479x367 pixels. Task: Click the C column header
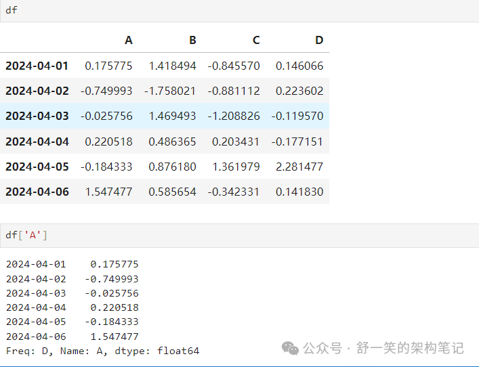[256, 40]
